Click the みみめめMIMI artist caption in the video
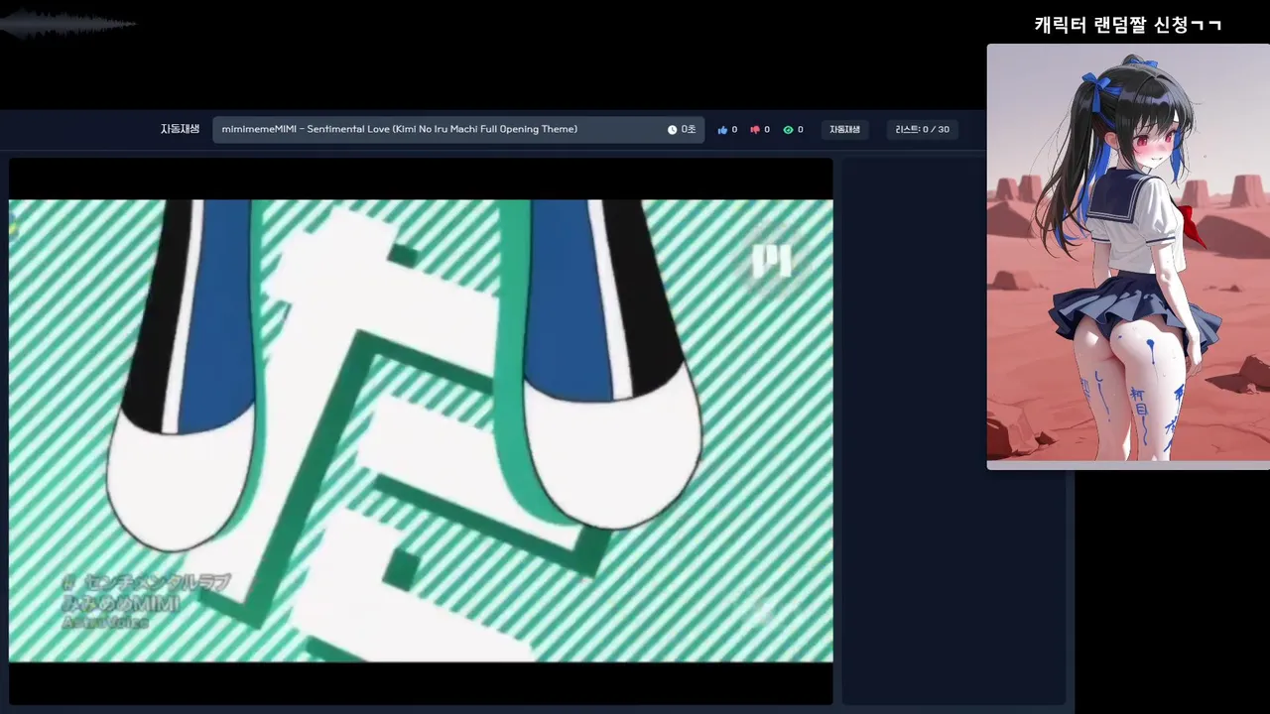The image size is (1270, 714). (x=120, y=602)
